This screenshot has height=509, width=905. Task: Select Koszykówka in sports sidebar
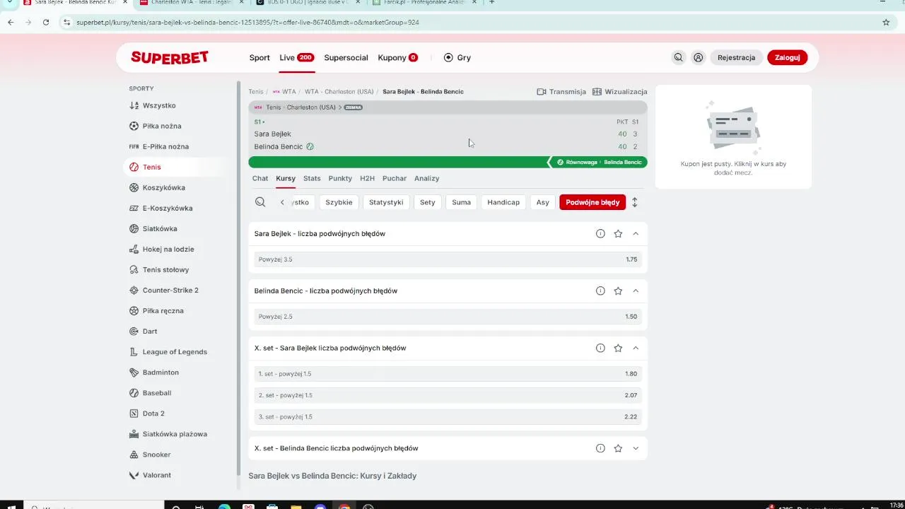164,187
